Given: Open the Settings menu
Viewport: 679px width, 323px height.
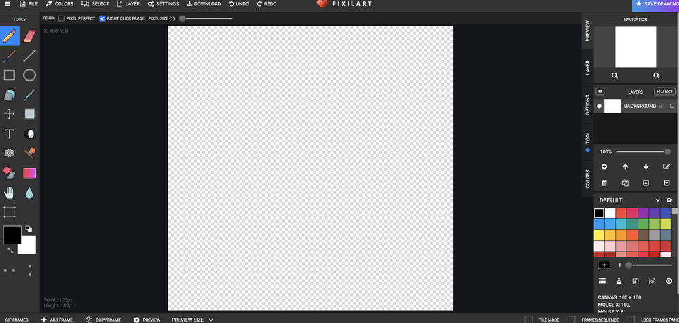Looking at the screenshot, I should tap(163, 4).
